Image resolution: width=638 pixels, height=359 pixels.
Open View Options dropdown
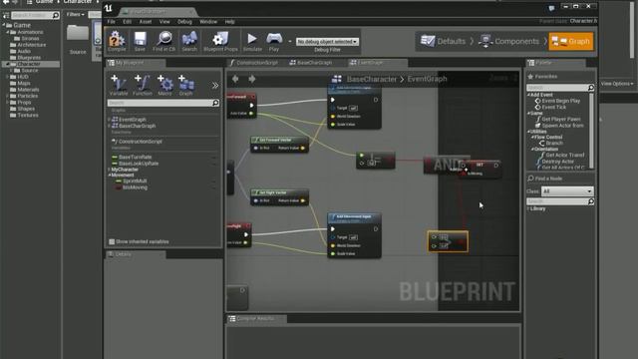click(617, 84)
